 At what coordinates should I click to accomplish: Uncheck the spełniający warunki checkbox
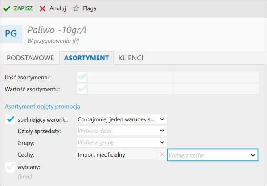(x=10, y=119)
